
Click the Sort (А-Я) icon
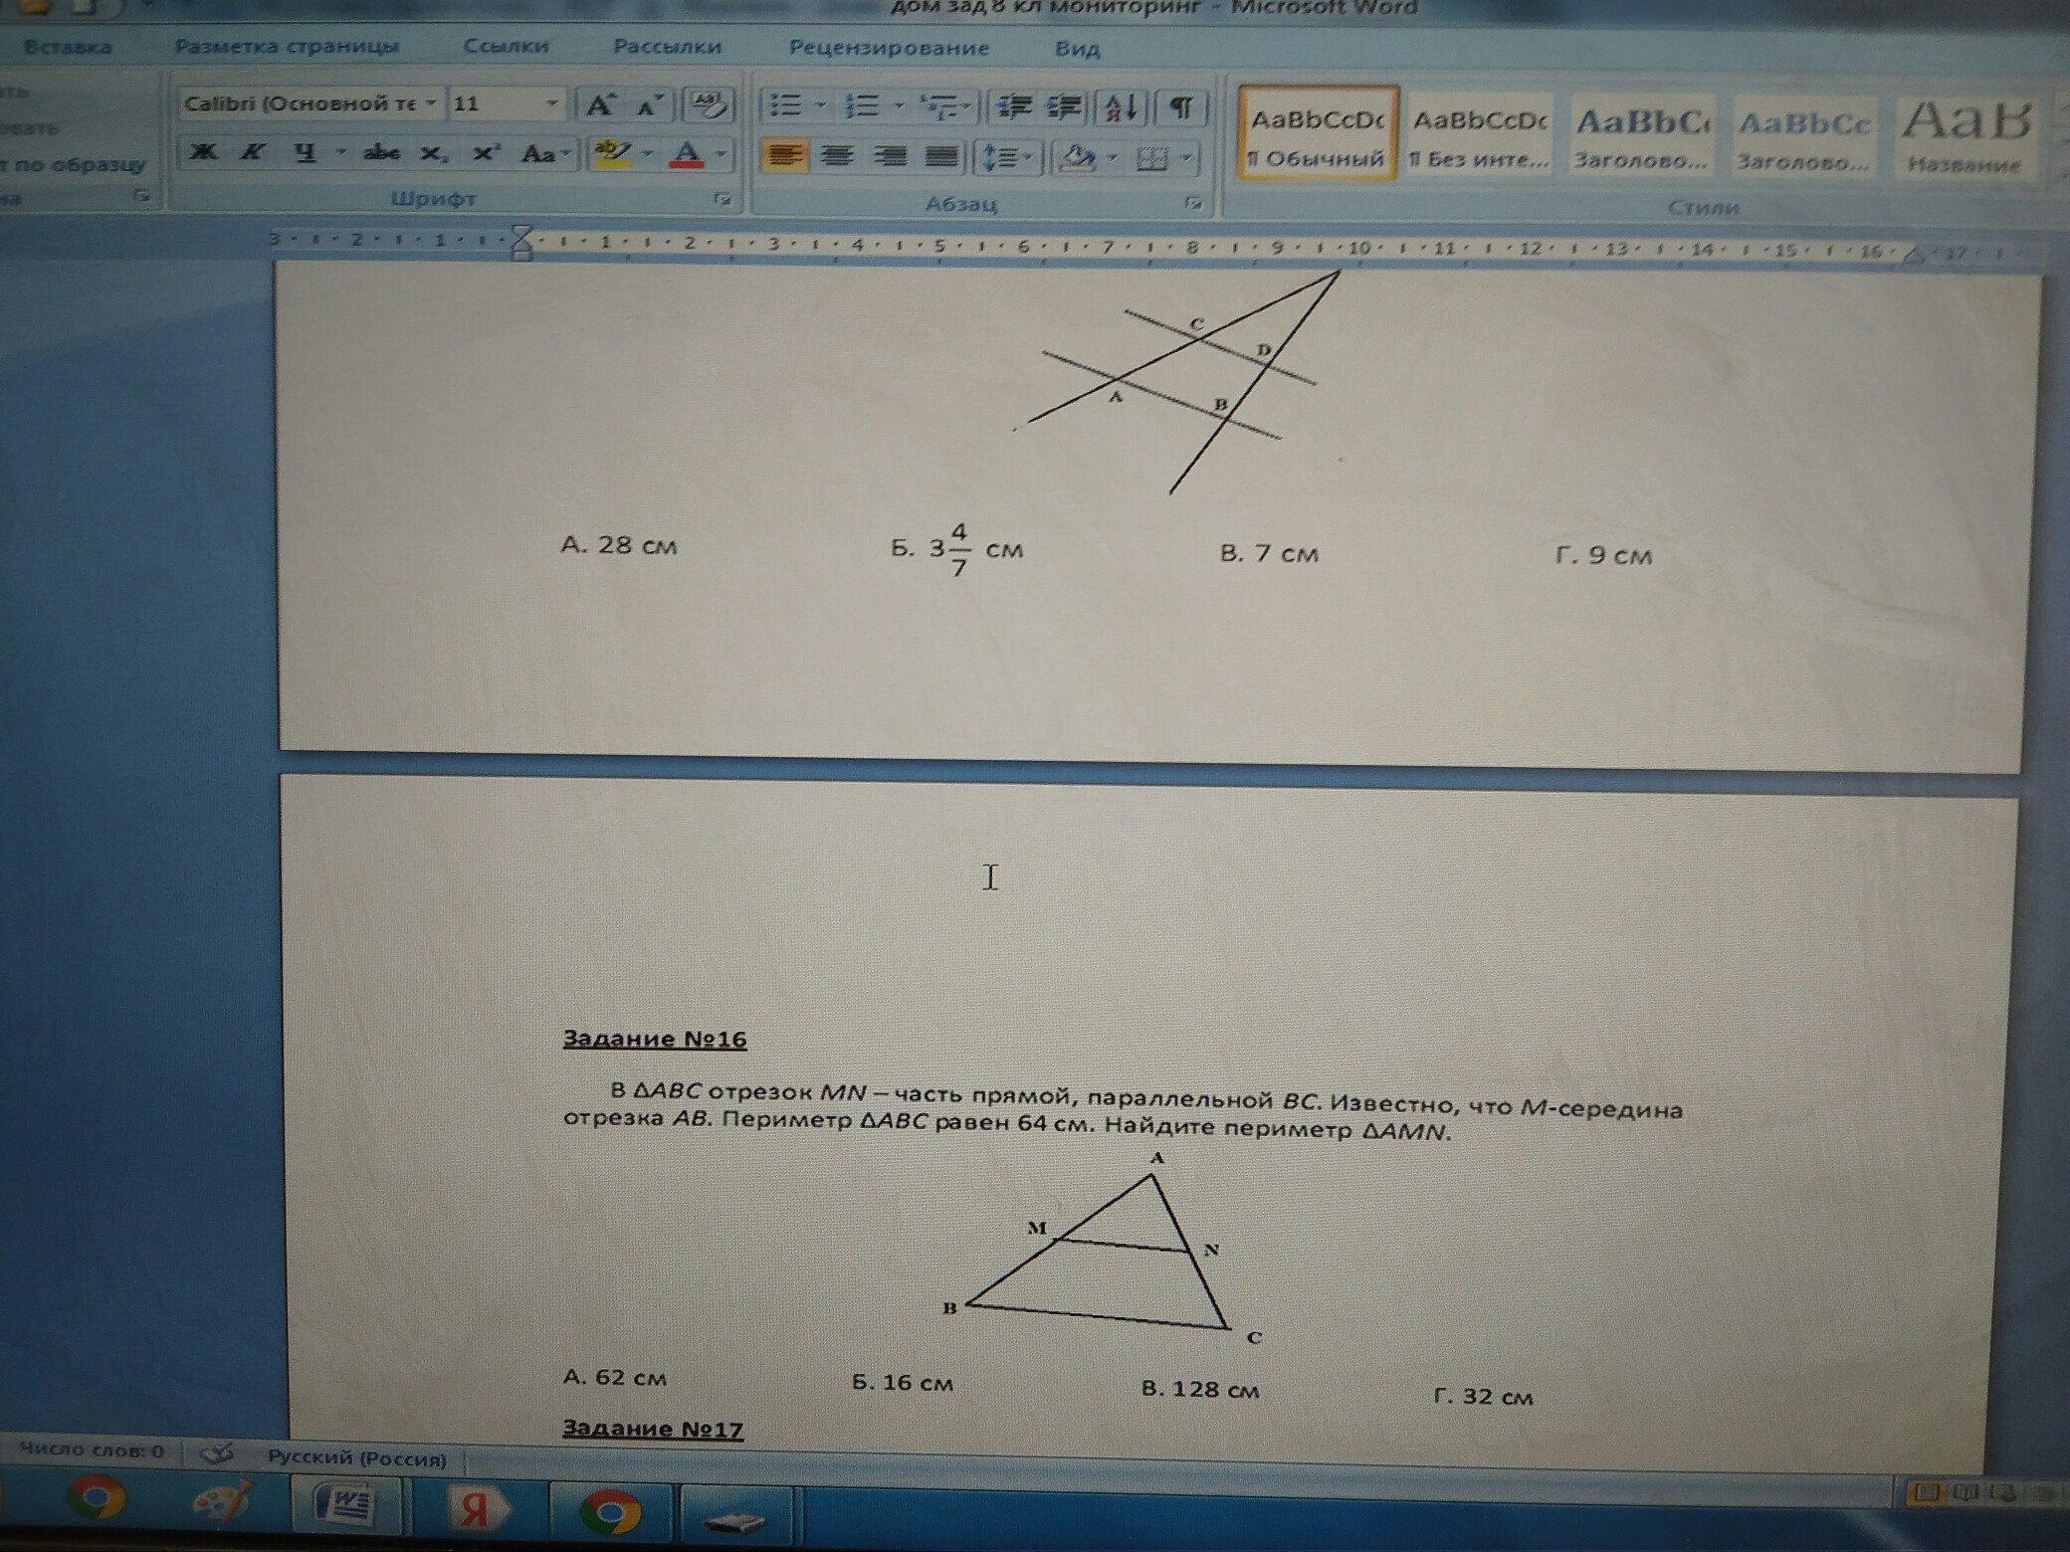(x=1122, y=107)
